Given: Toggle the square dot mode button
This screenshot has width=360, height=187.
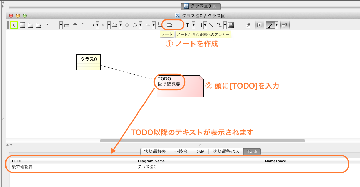Looking at the screenshot, I should click(260, 25).
